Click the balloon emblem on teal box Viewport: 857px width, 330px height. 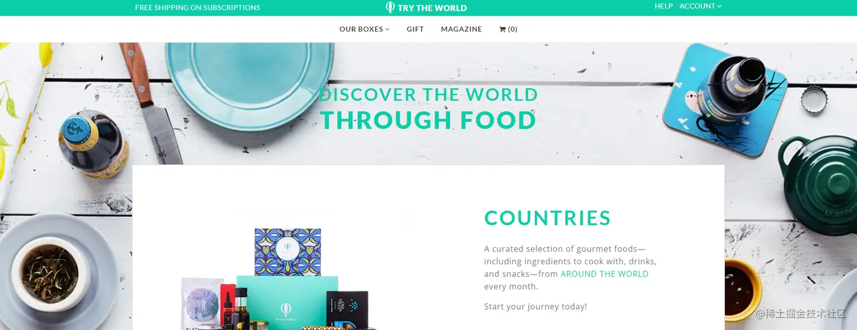pyautogui.click(x=286, y=310)
